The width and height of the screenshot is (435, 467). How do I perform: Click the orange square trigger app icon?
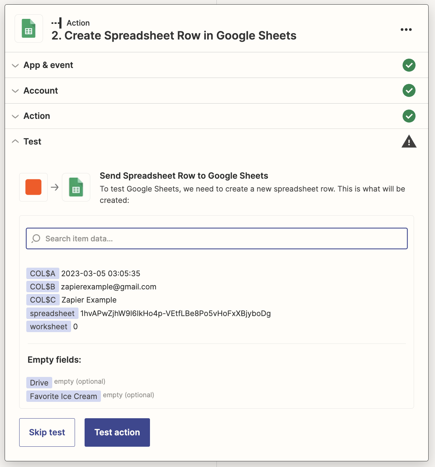[33, 187]
